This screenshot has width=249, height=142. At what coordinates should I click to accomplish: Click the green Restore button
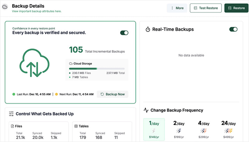[236, 8]
